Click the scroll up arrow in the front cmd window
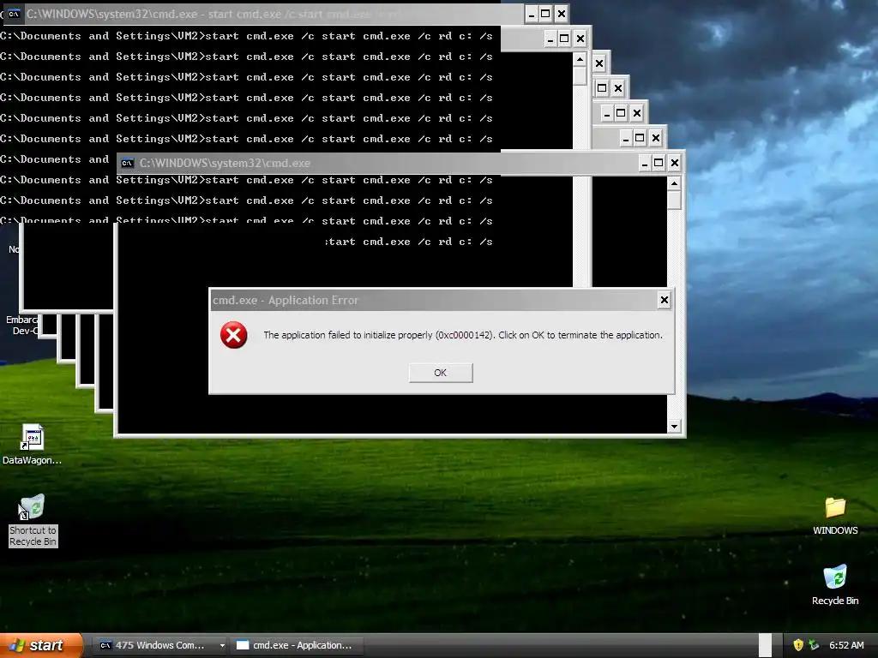 tap(674, 183)
